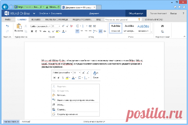This screenshot has width=188, height=125.
Task: Click the Replace icon under Find
Action: 162,31
